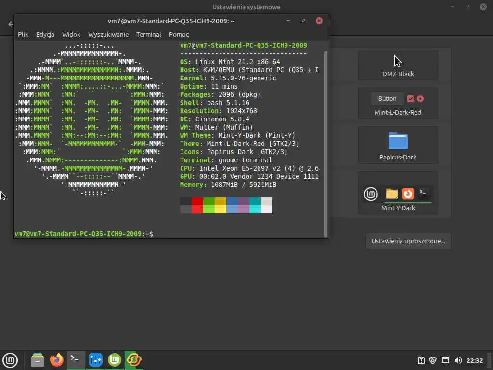Click the yellow folder icon in Mint-Y-Dark preview
Image resolution: width=493 pixels, height=370 pixels.
(x=392, y=194)
